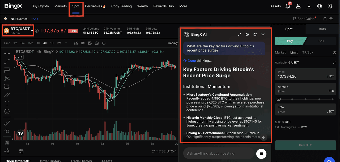
Task: Start a new BingX AI chat
Action: [255, 34]
